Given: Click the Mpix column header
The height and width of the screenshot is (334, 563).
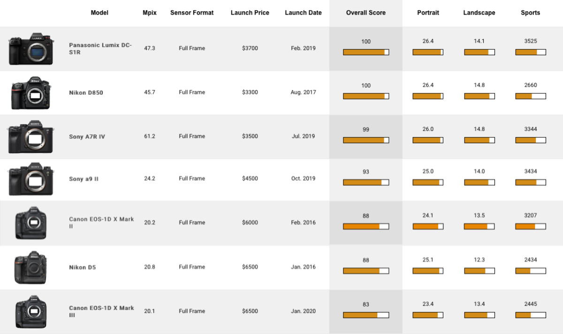Looking at the screenshot, I should point(150,13).
